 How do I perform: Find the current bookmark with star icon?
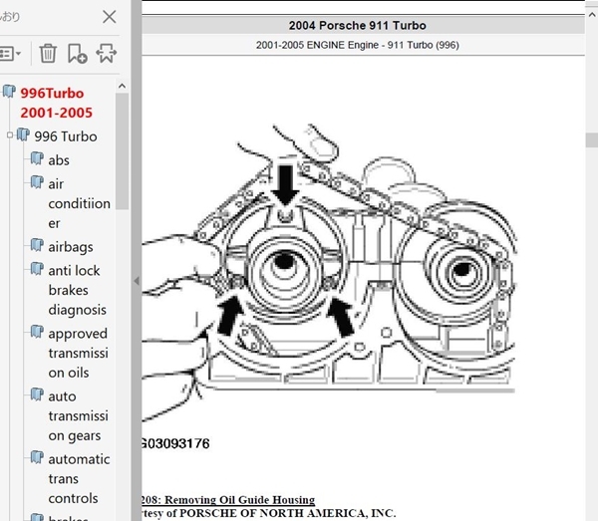(107, 53)
